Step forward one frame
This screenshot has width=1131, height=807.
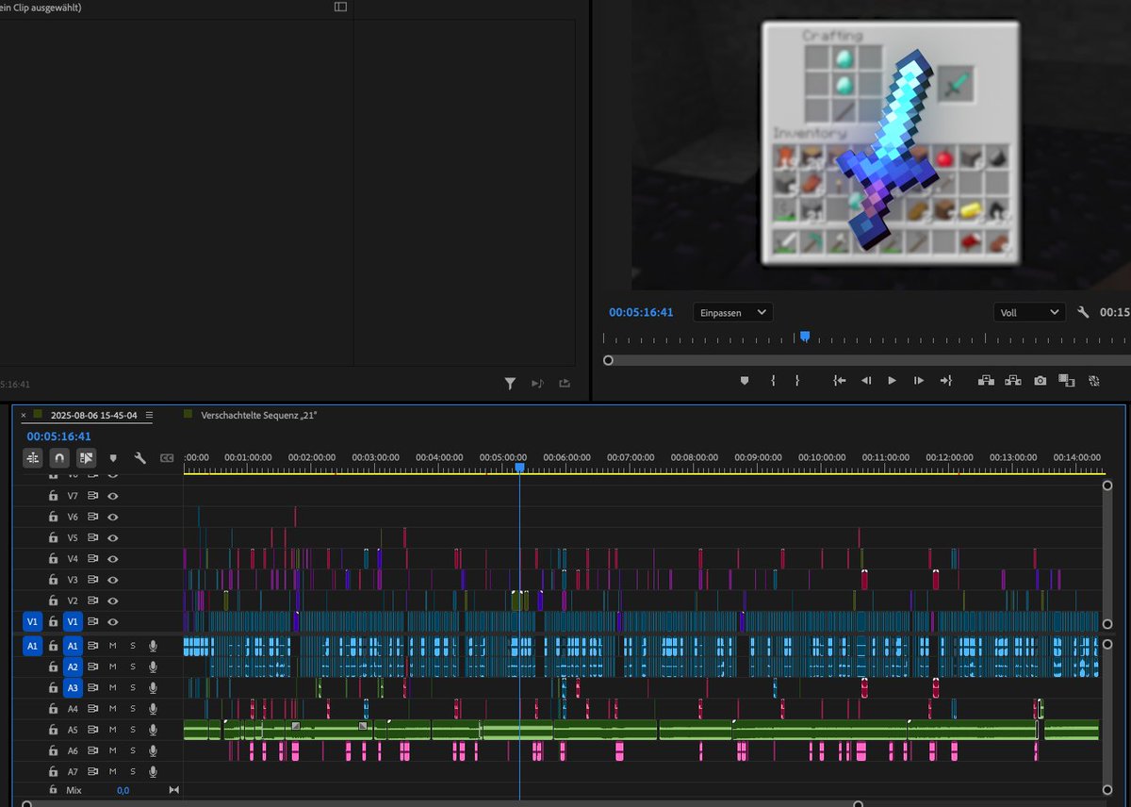click(919, 380)
